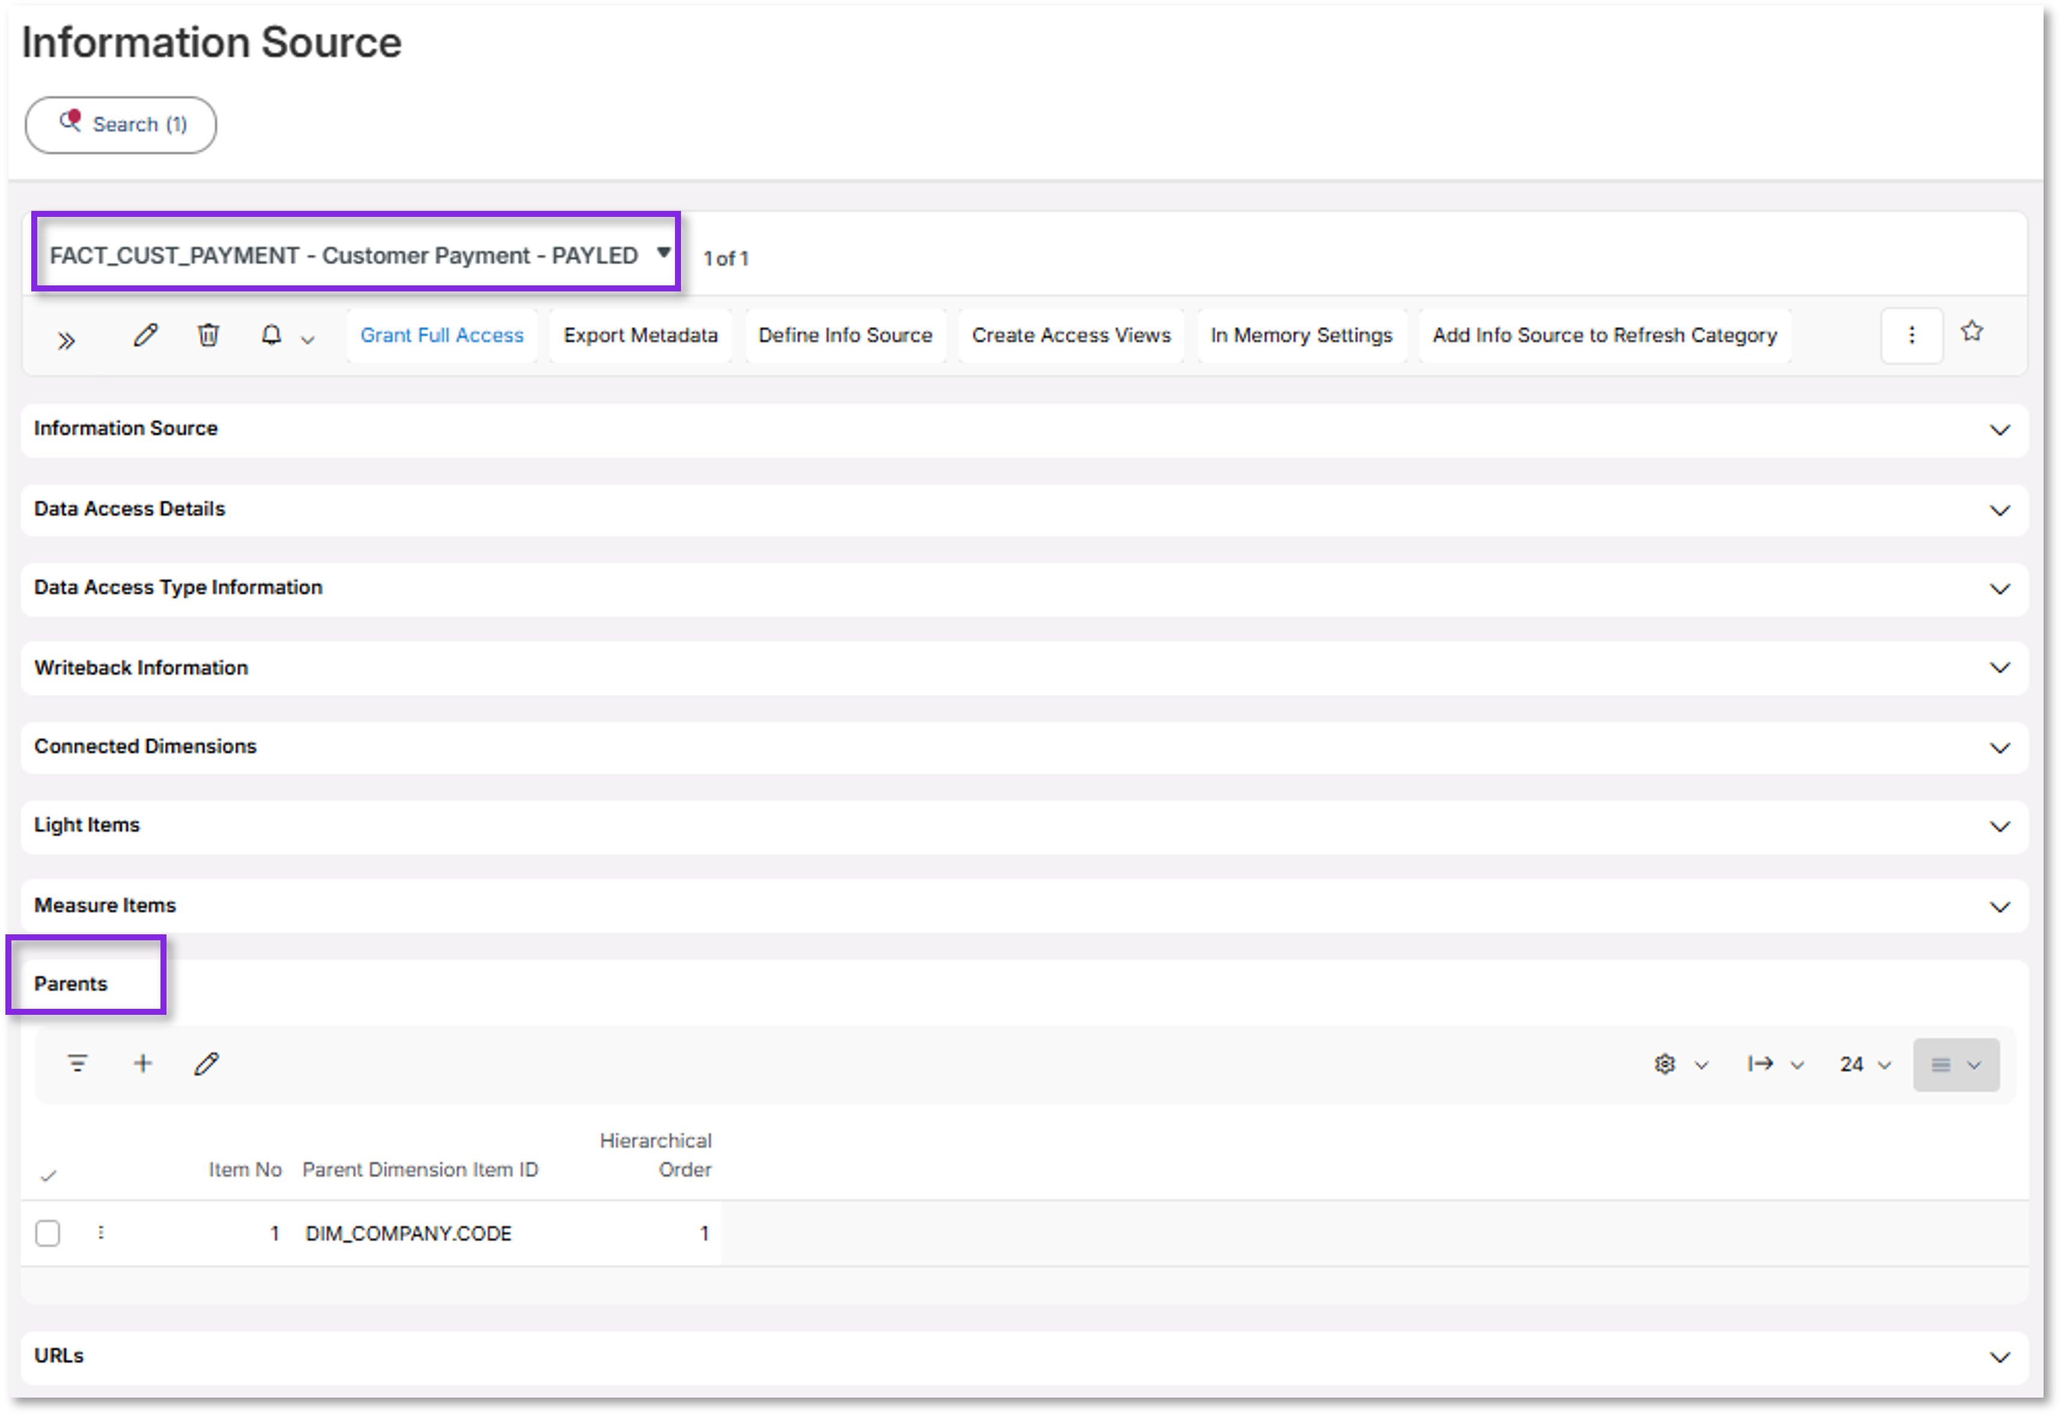Click the notification bell icon
Viewport: 2061px width, 1415px height.
point(271,335)
